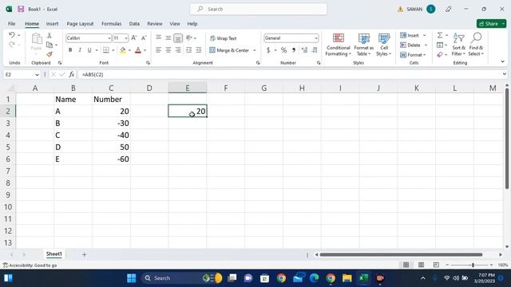The width and height of the screenshot is (511, 287).
Task: Toggle Top Align
Action: click(158, 38)
